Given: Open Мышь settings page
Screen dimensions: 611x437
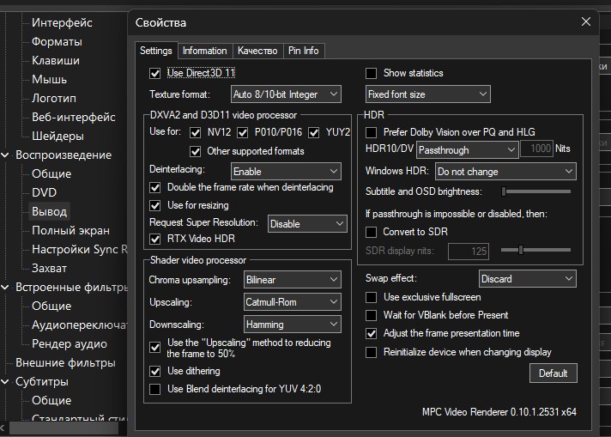Looking at the screenshot, I should [x=50, y=80].
